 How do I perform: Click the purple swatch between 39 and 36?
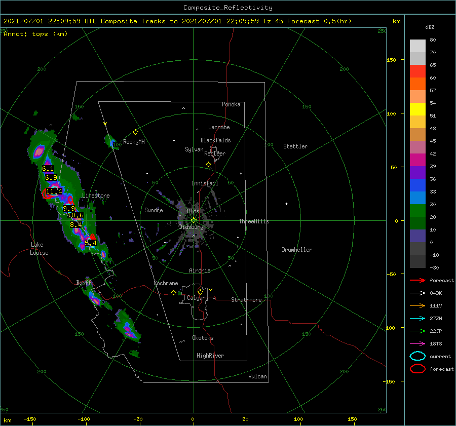click(417, 172)
